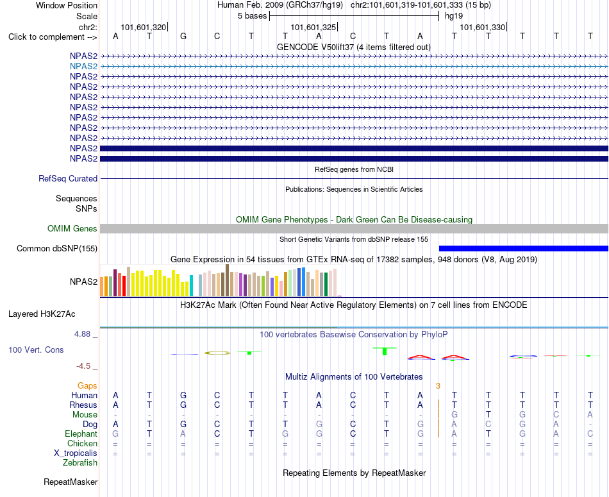Click the tallest green T conservation logo
The image size is (609, 497).
pos(385,351)
